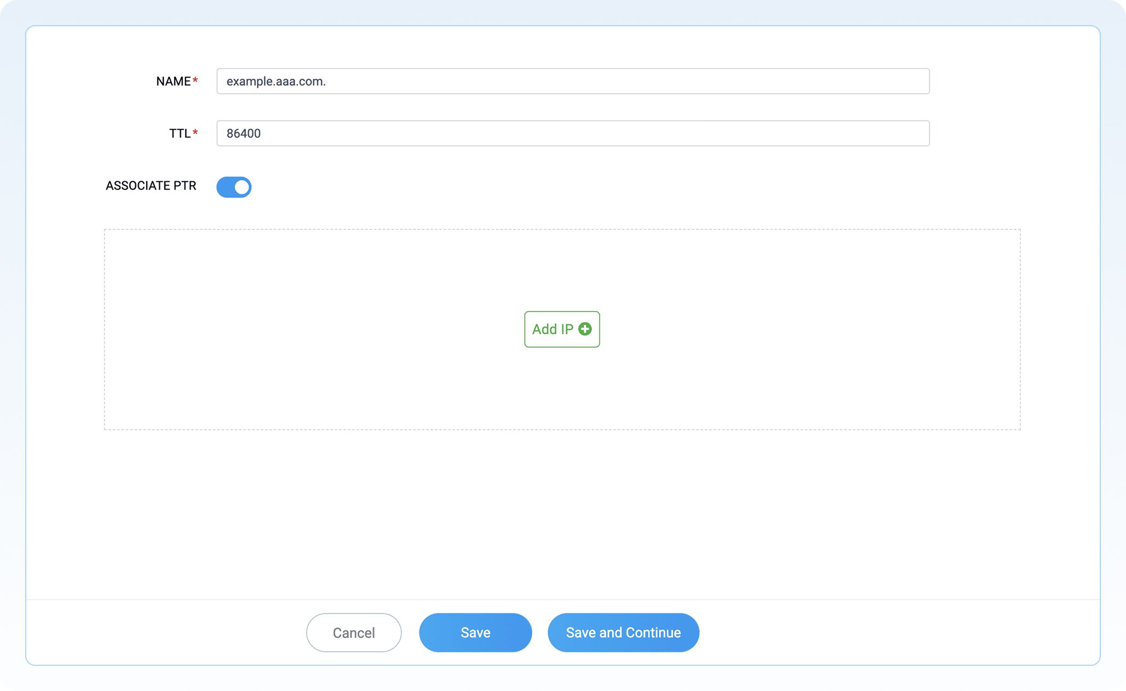Click the green plus icon on Add IP
1126x691 pixels.
click(585, 329)
